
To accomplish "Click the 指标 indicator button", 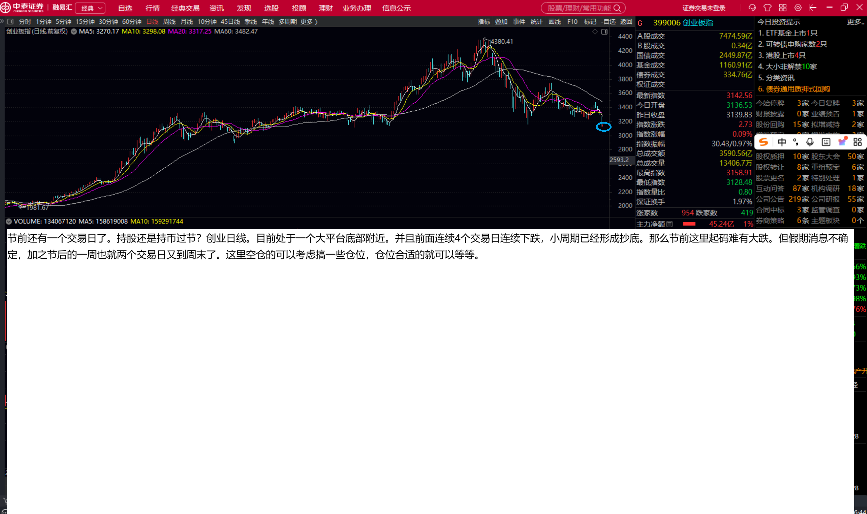I will pyautogui.click(x=484, y=21).
